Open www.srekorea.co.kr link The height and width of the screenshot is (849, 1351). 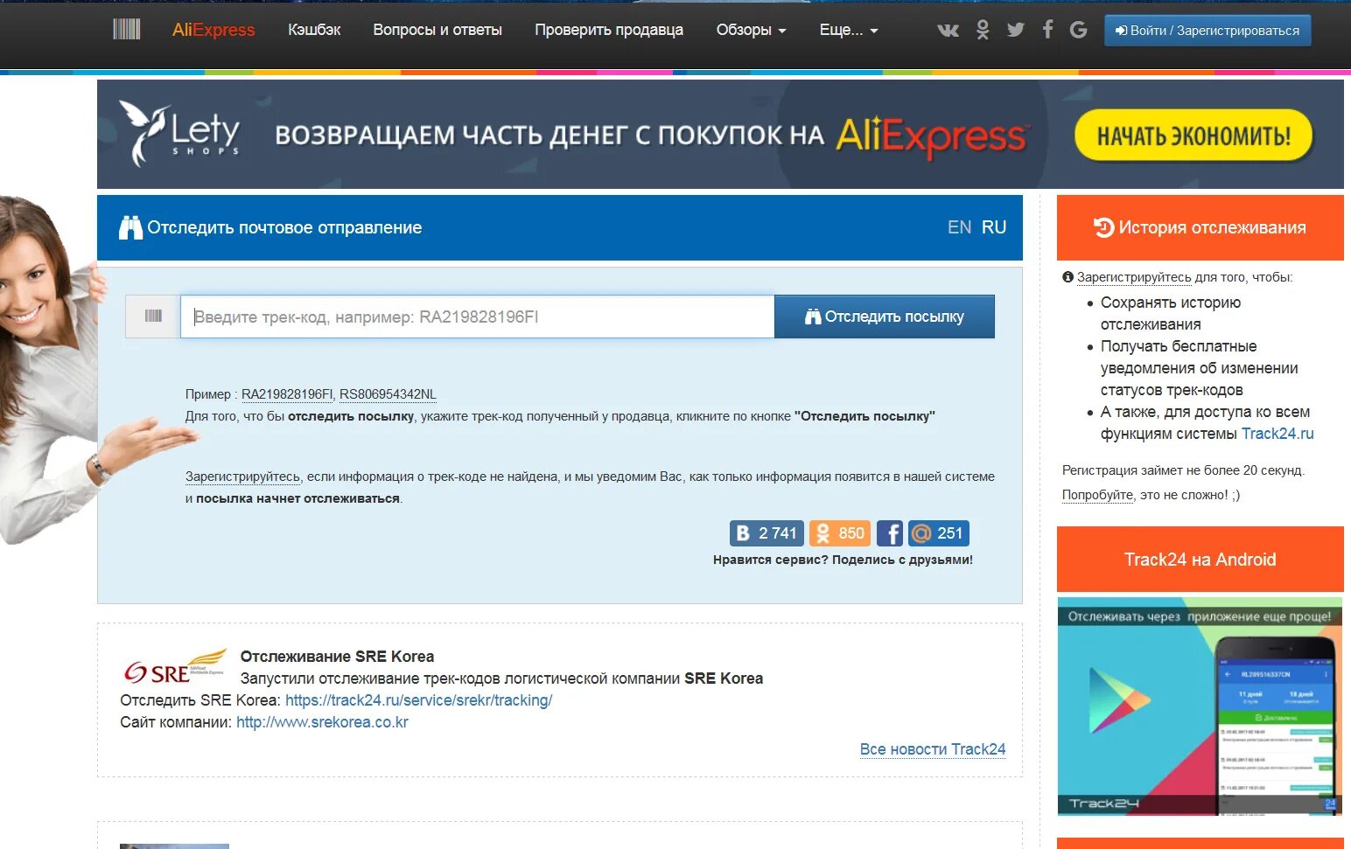[322, 722]
